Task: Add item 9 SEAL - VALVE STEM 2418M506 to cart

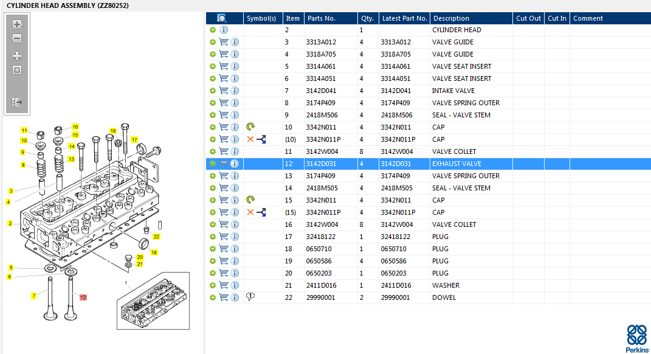Action: coord(224,115)
